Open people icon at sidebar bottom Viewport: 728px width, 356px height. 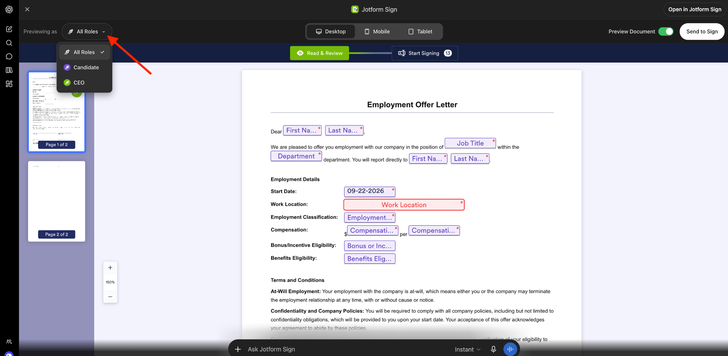pos(9,341)
